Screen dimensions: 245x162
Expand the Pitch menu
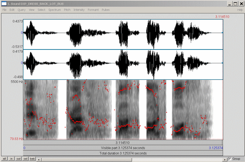coord(67,9)
